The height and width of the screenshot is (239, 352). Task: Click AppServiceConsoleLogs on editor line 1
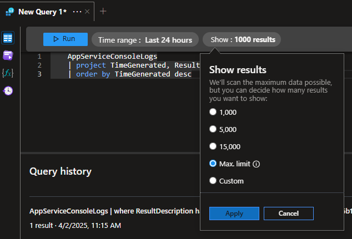(112, 56)
